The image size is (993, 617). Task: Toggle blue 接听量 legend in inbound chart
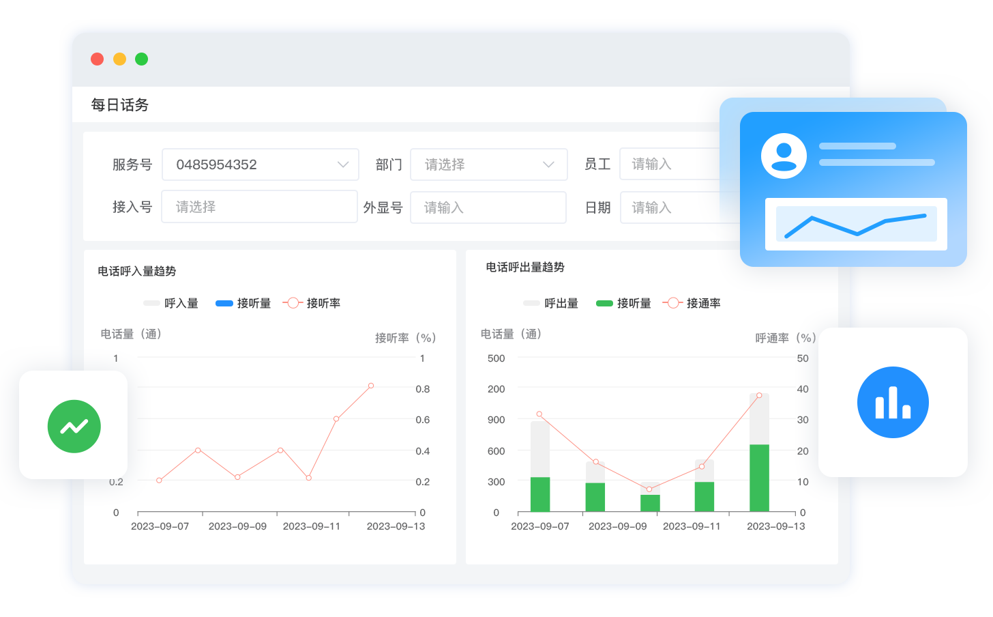click(243, 303)
